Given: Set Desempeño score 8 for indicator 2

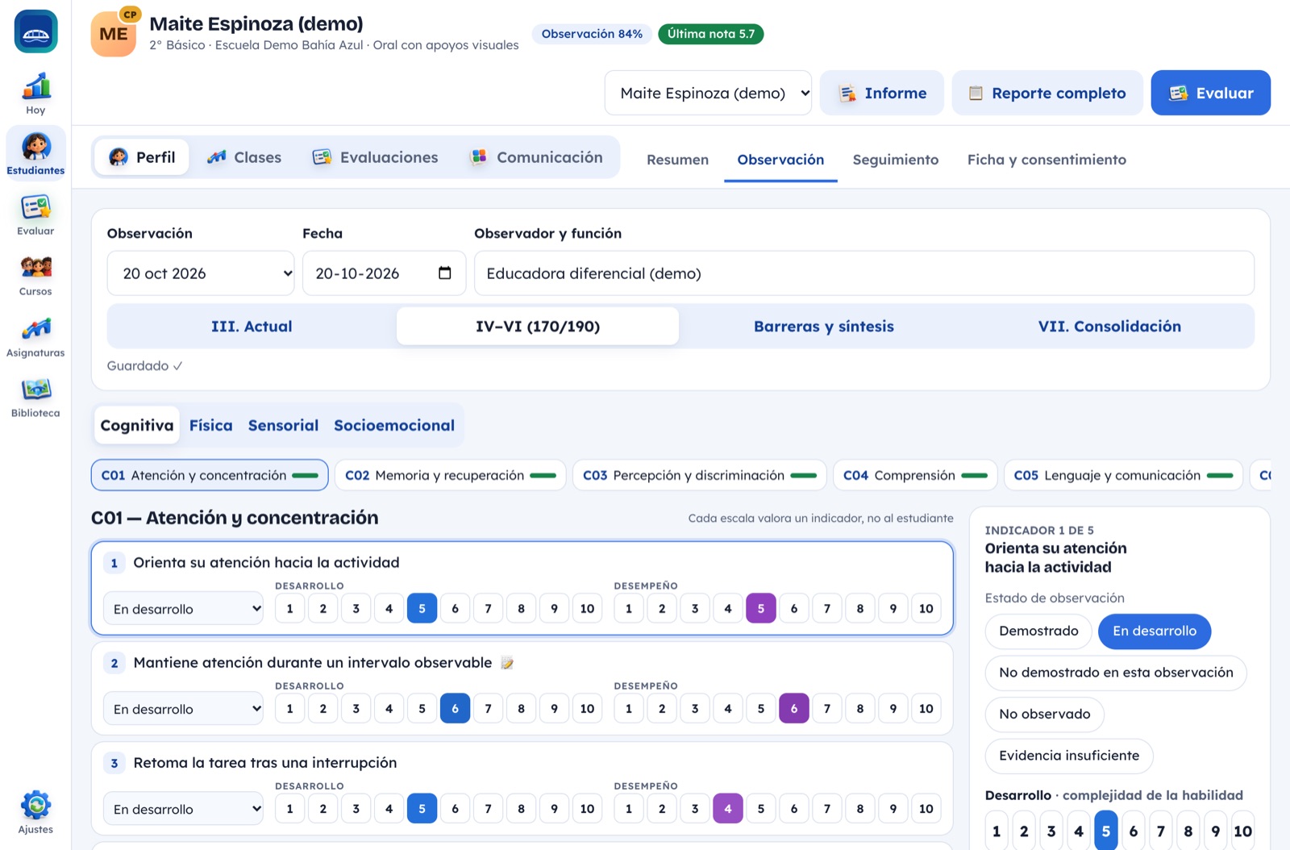Looking at the screenshot, I should tap(860, 709).
